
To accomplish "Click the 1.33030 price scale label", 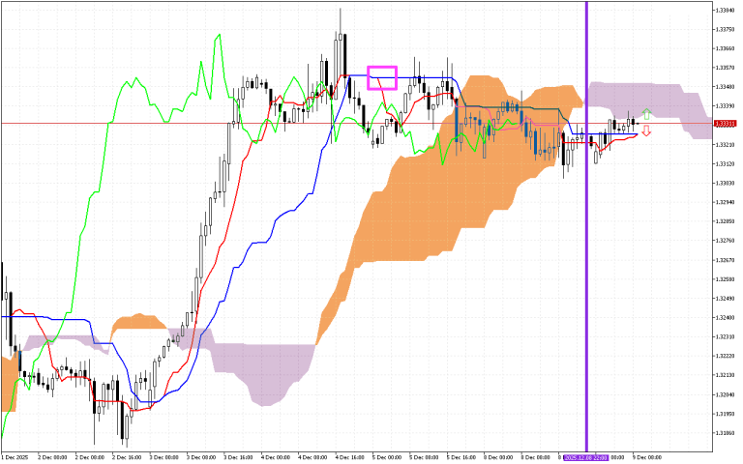I will [725, 183].
